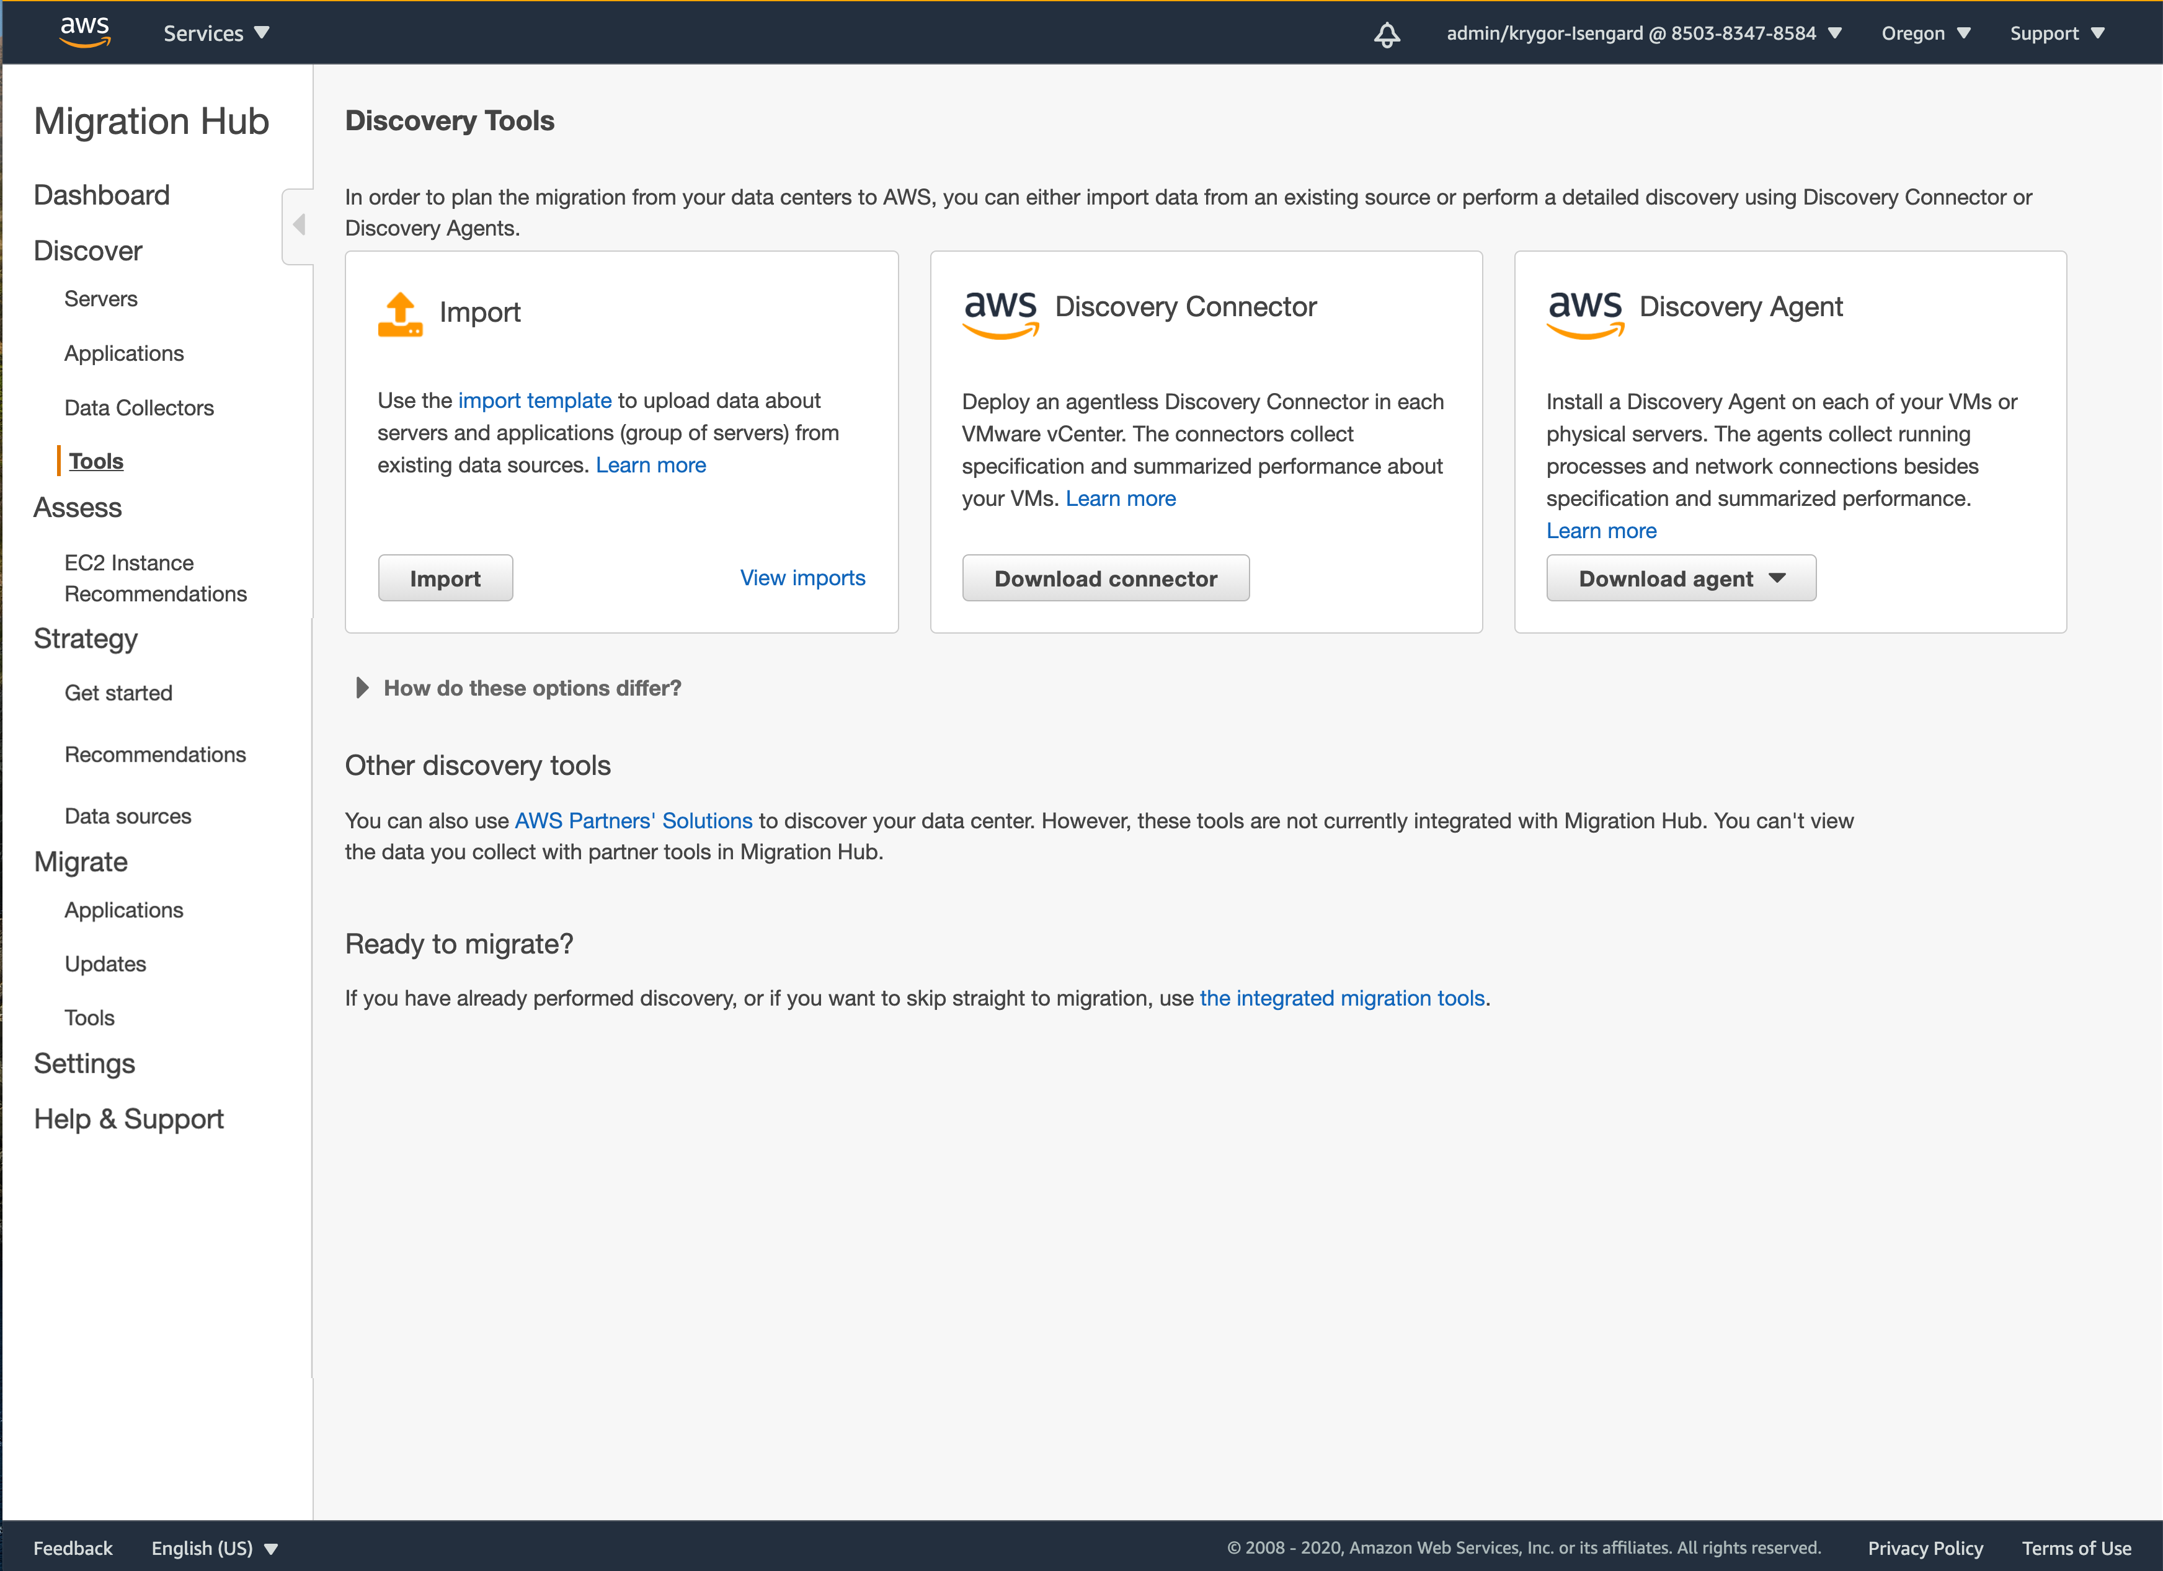Open the notifications bell

click(x=1387, y=34)
